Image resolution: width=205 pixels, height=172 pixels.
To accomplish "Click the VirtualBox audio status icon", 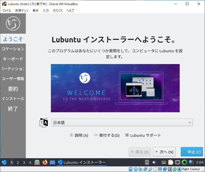I will point(140,169).
